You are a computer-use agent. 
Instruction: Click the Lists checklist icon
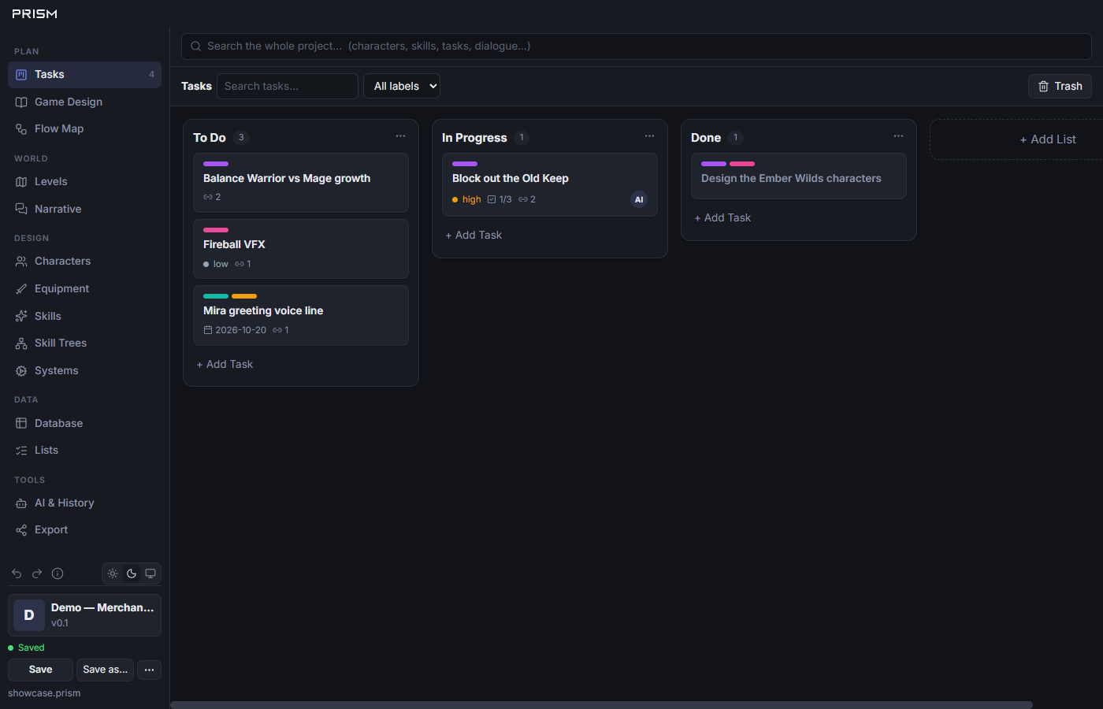point(21,450)
